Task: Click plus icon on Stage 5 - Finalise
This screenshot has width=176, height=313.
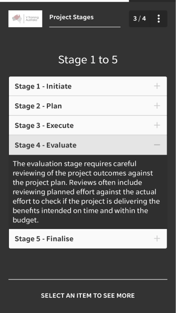Action: pos(157,238)
